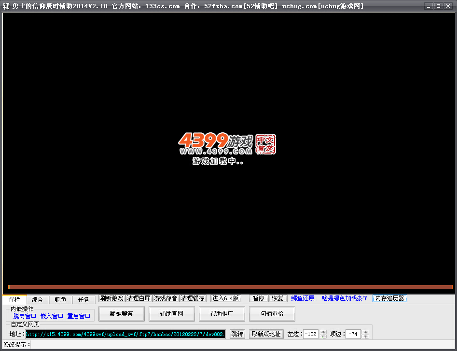
Task: Click the 鳄鱼还原 link
Action: click(303, 298)
